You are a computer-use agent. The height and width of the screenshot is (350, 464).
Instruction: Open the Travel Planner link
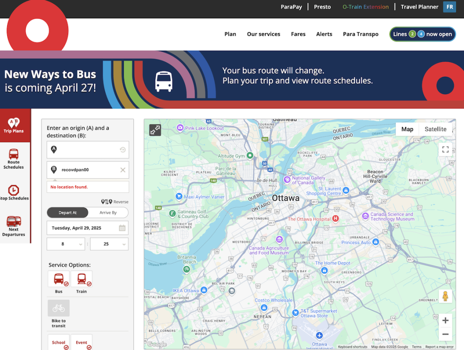click(419, 7)
